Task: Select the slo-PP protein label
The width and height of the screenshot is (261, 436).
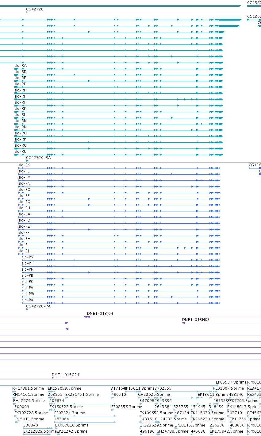Action: [x=24, y=196]
